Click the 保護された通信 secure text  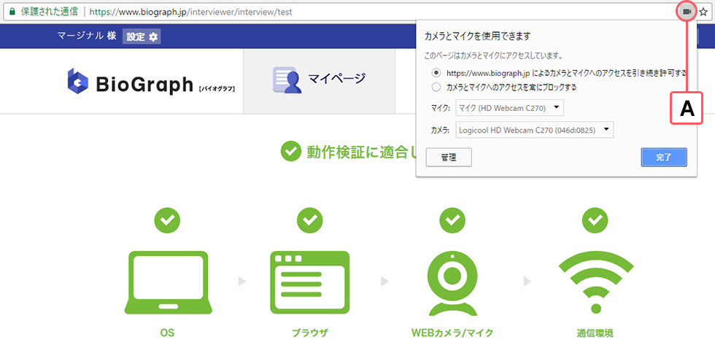point(50,12)
